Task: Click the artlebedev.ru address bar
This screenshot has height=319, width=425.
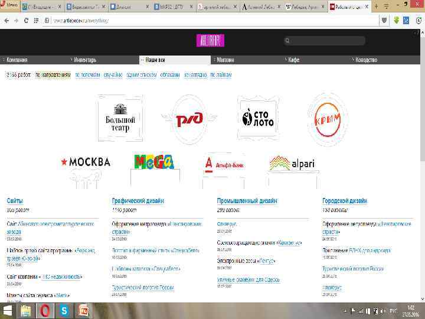Action: (211, 21)
